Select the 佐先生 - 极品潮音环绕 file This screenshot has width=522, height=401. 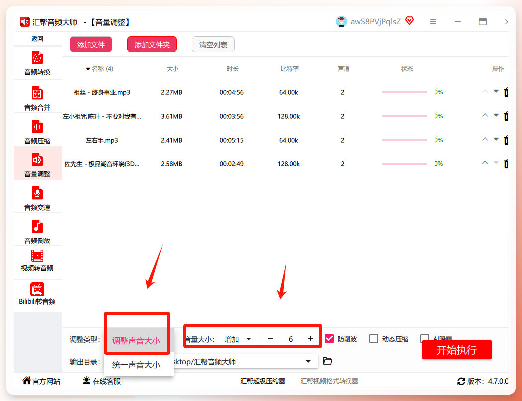tap(102, 164)
